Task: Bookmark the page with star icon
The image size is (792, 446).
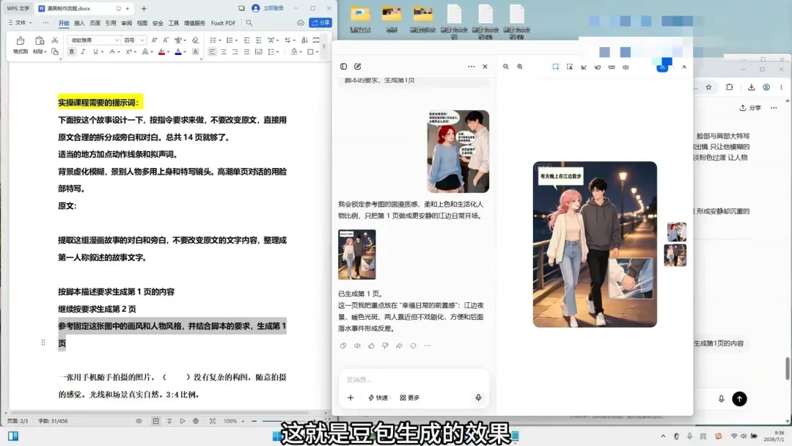Action: tap(708, 87)
